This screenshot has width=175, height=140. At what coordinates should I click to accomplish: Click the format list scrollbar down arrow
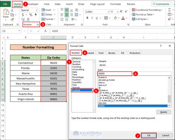click(x=169, y=105)
